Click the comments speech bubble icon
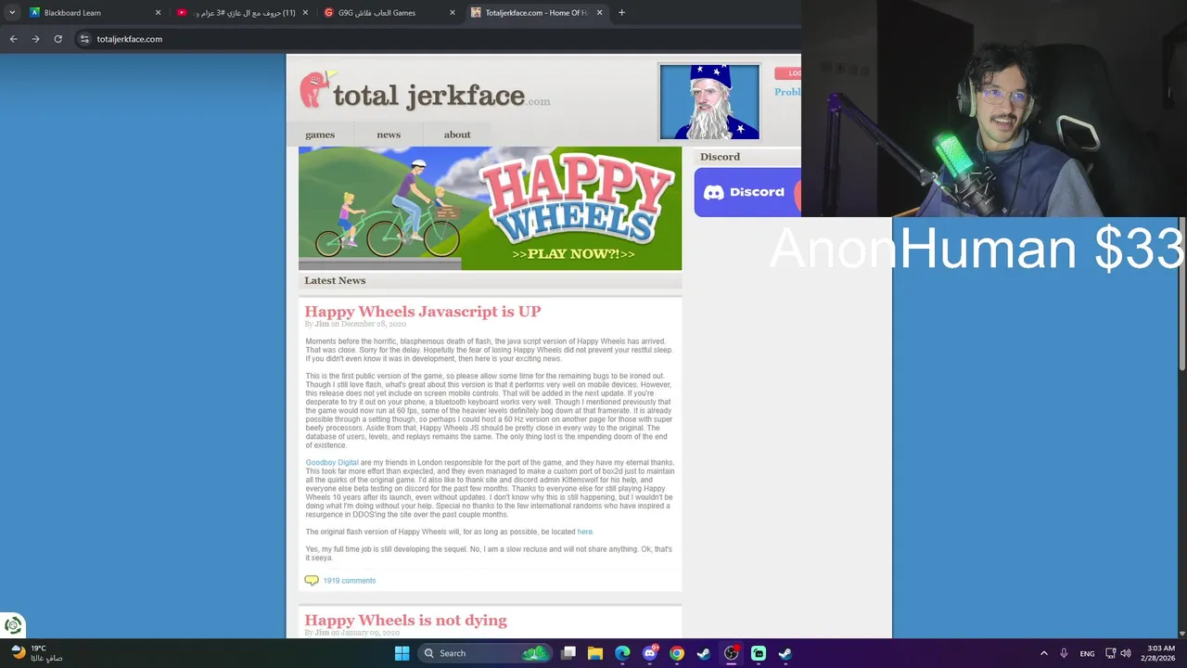 tap(312, 581)
